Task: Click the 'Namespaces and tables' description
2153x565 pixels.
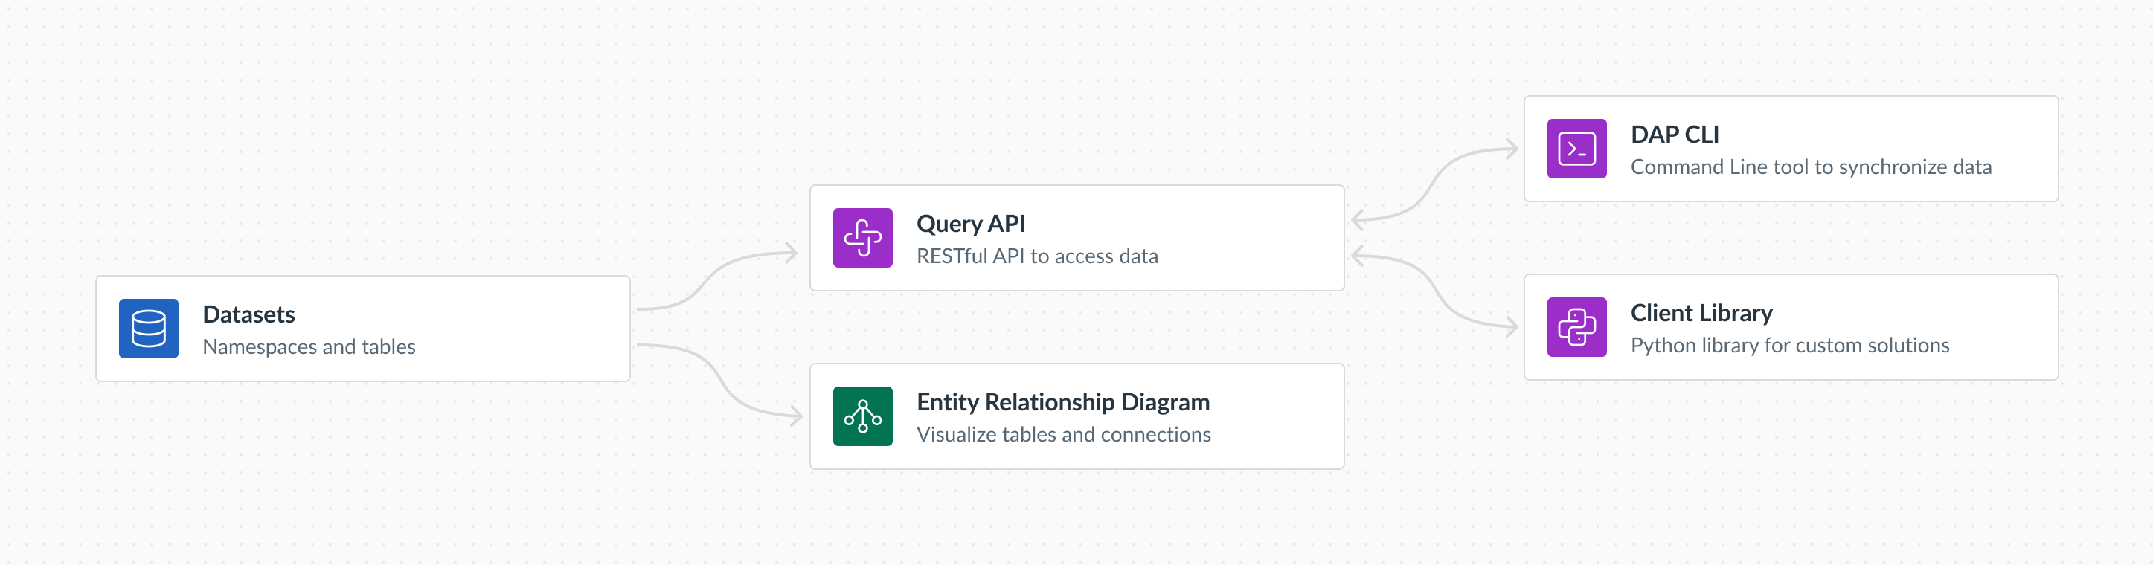Action: click(309, 347)
